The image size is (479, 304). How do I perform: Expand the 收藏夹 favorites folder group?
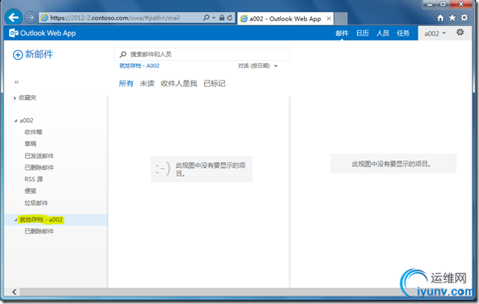click(x=15, y=98)
